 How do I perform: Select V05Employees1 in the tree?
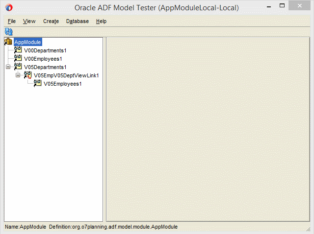click(62, 84)
